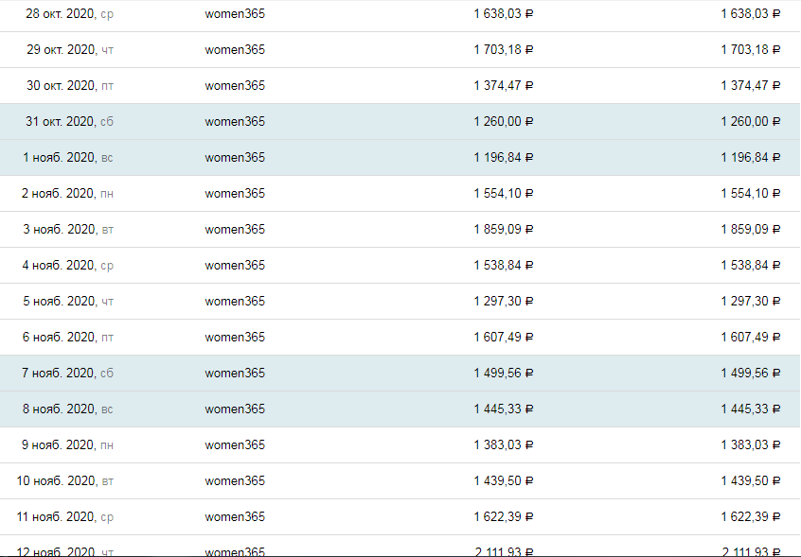The image size is (801, 557).
Task: Click the 30 окт. 2020 date cell
Action: (70, 86)
